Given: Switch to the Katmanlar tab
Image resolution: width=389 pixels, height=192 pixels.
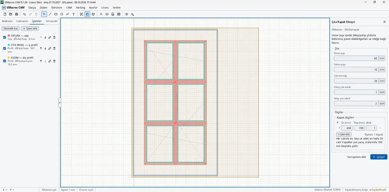Looking at the screenshot, I should click(22, 21).
